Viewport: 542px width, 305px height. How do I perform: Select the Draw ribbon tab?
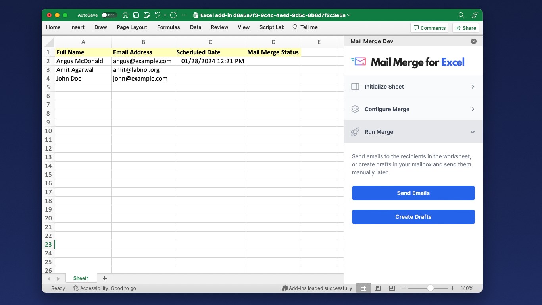101,27
